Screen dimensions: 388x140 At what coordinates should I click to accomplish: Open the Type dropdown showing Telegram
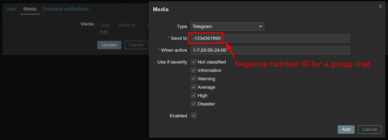[227, 27]
